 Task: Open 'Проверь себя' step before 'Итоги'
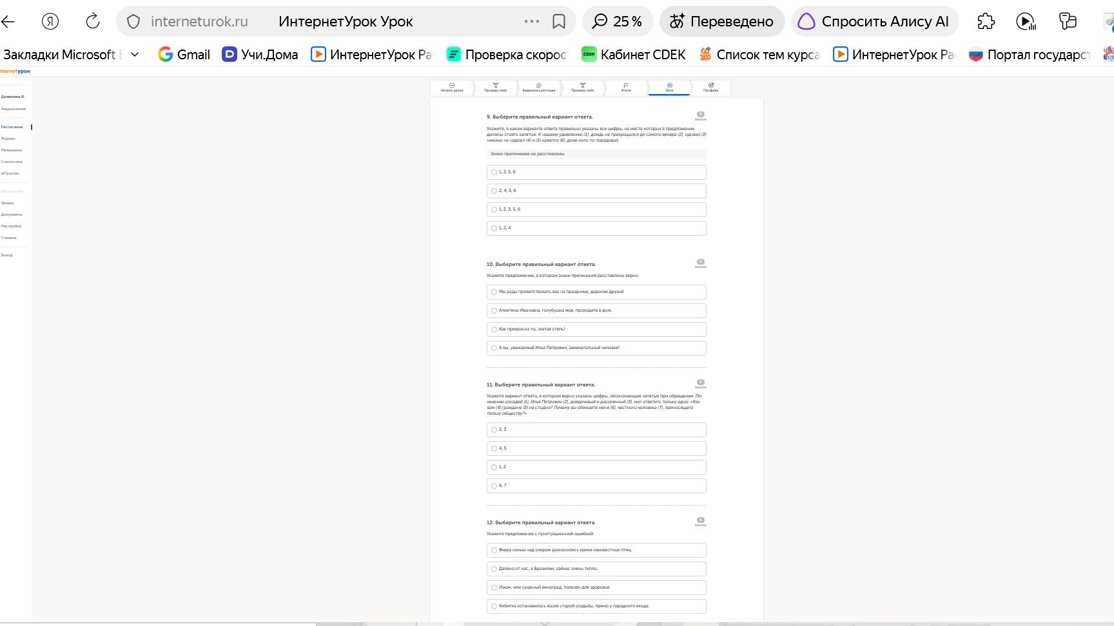click(582, 88)
